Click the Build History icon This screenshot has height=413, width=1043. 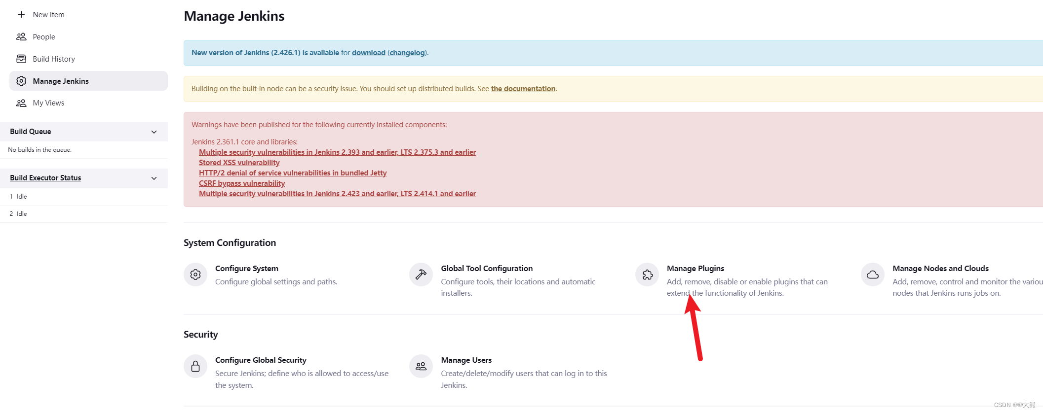[x=21, y=59]
